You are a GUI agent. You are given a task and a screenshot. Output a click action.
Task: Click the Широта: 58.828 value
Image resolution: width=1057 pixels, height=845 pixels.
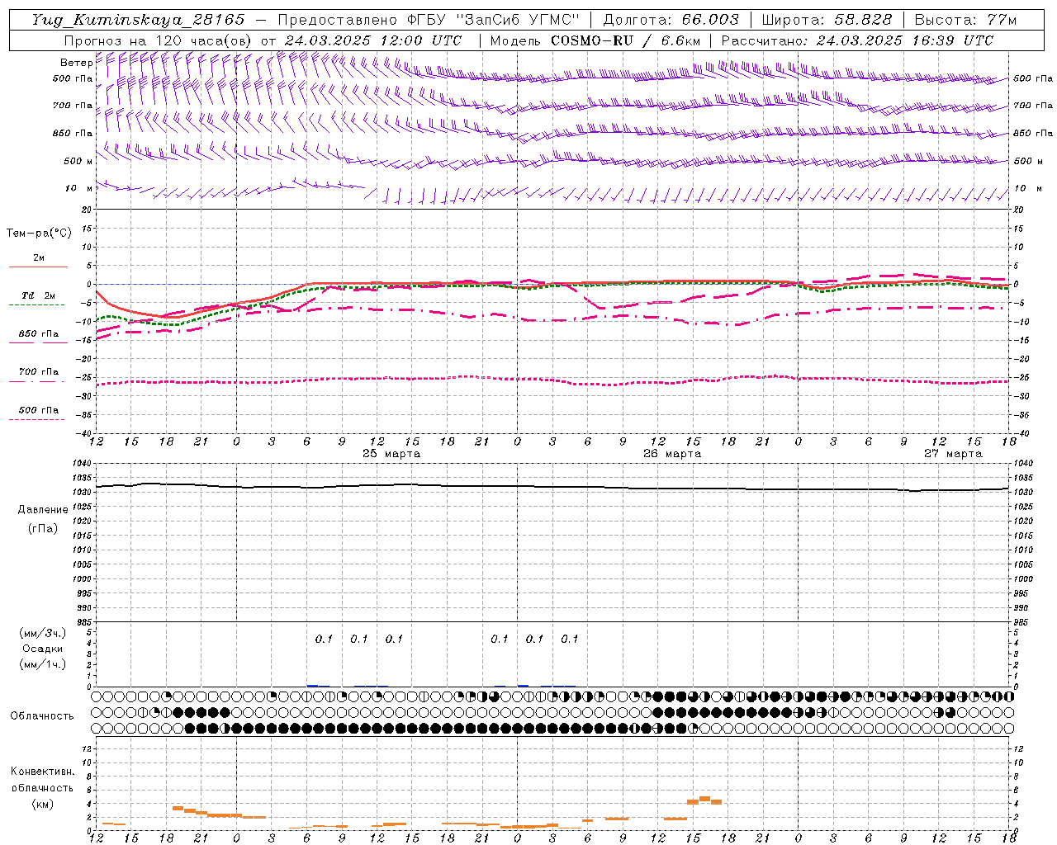[827, 20]
